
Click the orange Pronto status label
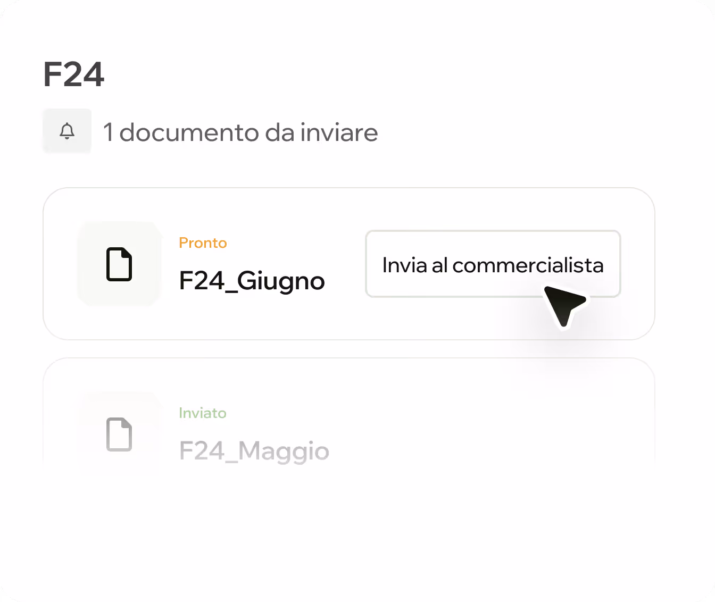203,243
